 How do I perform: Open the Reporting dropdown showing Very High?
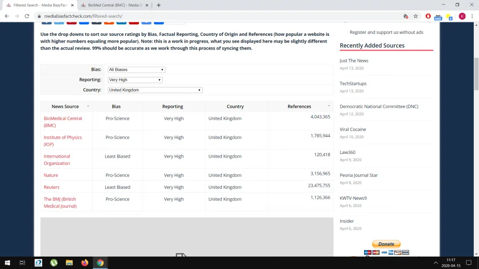point(135,80)
